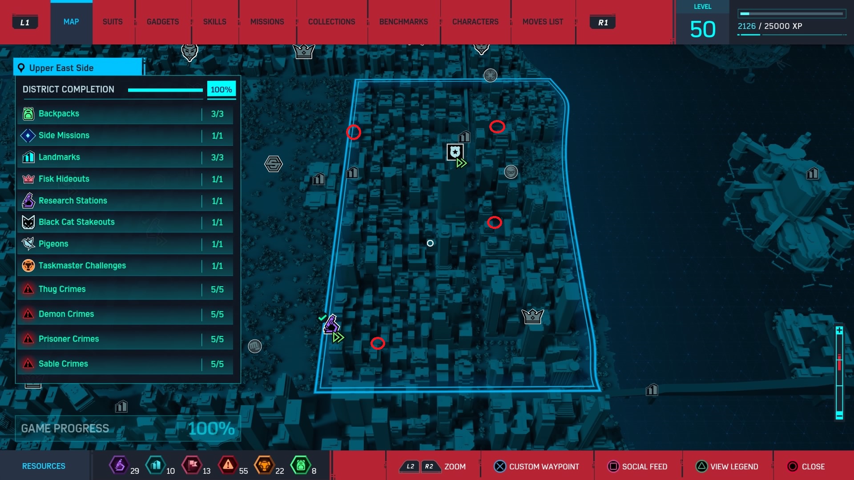Select the landmark icon by the bridge
This screenshot has width=854, height=480.
coord(652,390)
